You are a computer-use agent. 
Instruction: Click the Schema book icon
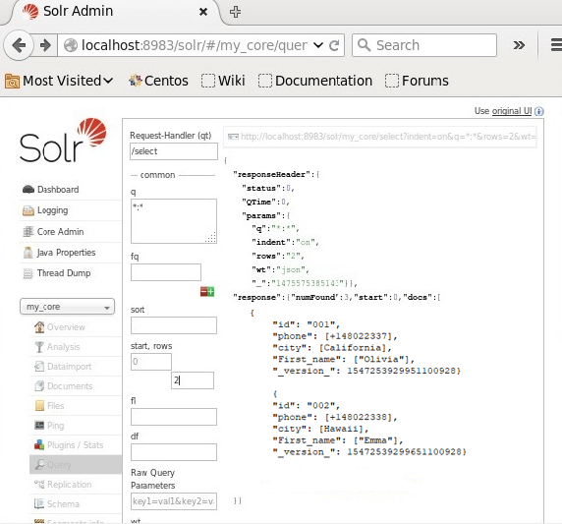point(39,504)
